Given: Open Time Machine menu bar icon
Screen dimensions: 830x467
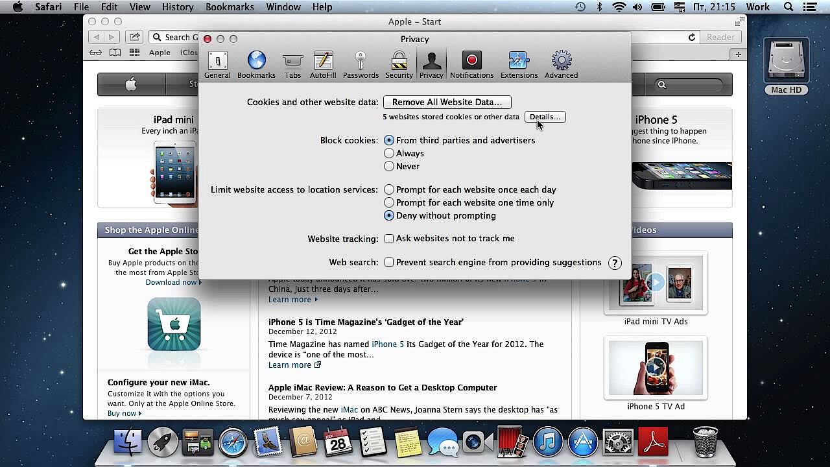Looking at the screenshot, I should coord(580,7).
